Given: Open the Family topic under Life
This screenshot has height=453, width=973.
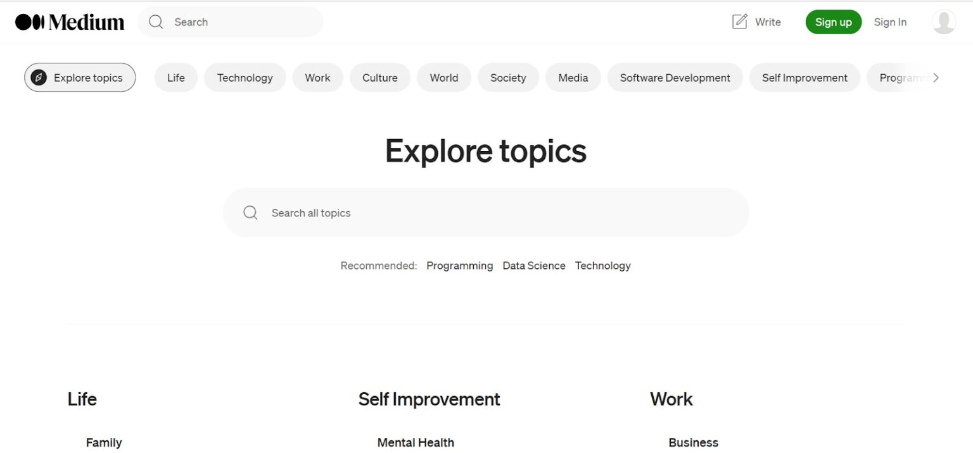Looking at the screenshot, I should pyautogui.click(x=104, y=442).
